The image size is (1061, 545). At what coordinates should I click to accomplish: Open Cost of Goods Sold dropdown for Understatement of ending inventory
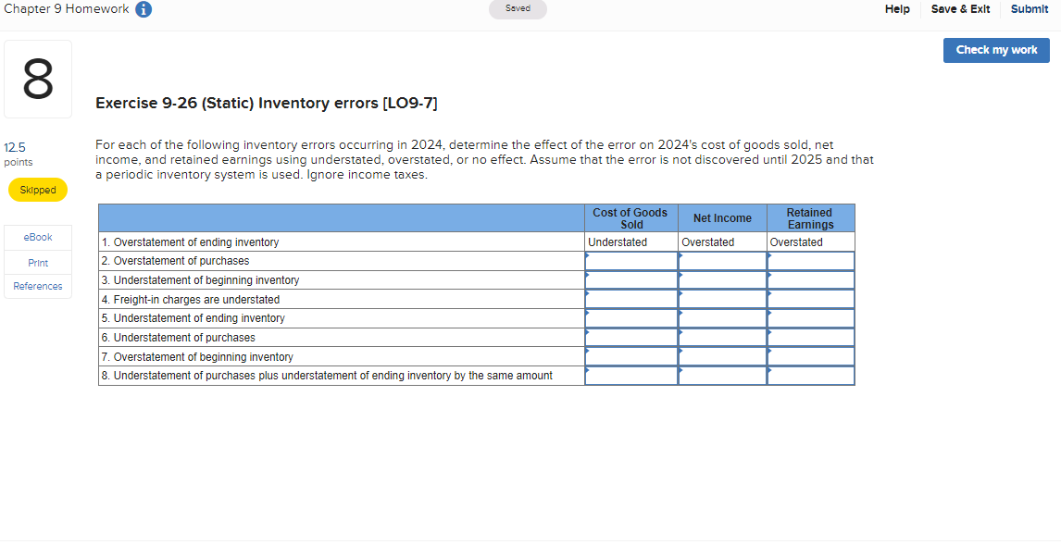pyautogui.click(x=630, y=317)
